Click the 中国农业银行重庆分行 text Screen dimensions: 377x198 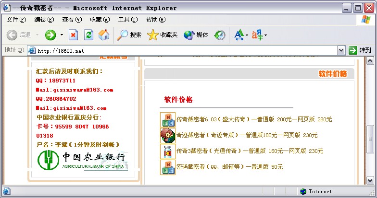click(x=69, y=117)
